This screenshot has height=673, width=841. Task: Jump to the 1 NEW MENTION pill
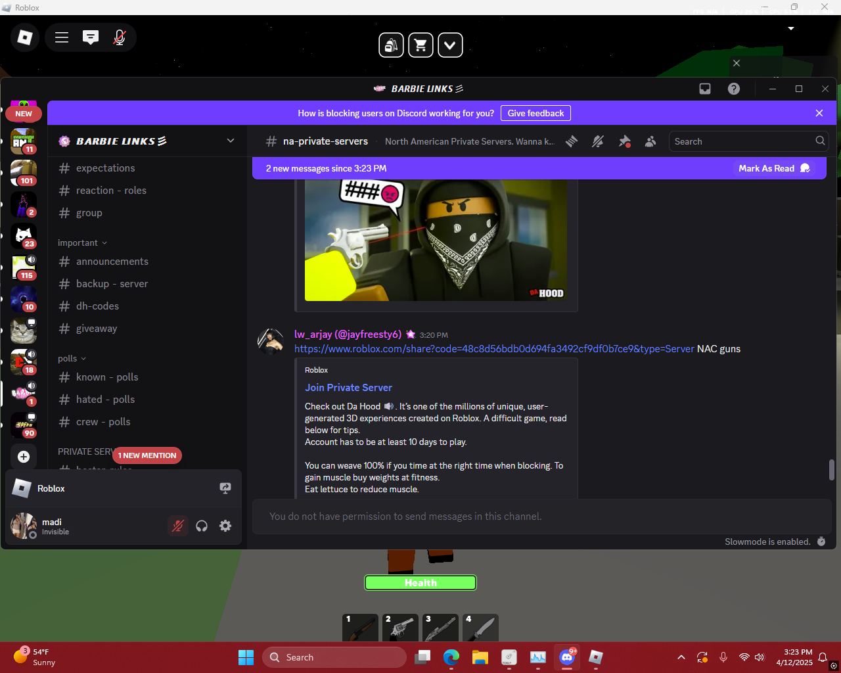tap(147, 455)
